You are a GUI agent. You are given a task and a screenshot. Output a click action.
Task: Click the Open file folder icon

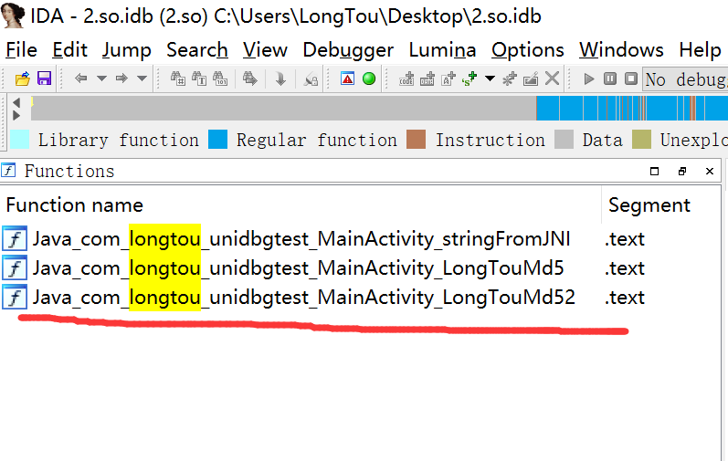click(x=22, y=79)
